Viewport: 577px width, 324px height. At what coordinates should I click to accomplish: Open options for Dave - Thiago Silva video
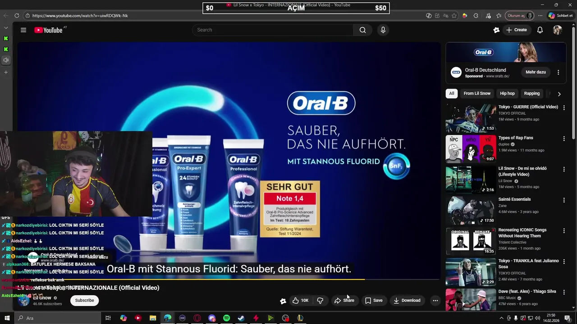click(563, 292)
